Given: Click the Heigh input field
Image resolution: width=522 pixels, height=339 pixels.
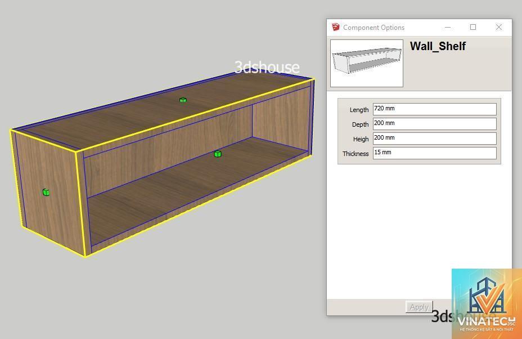Looking at the screenshot, I should click(434, 139).
